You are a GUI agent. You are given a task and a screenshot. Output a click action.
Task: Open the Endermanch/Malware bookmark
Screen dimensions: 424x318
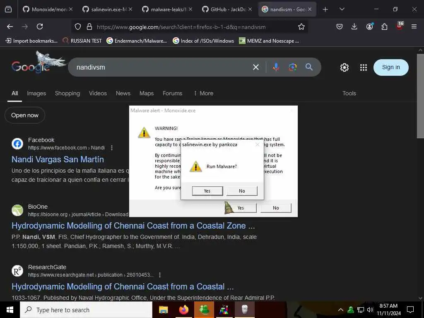click(x=137, y=41)
